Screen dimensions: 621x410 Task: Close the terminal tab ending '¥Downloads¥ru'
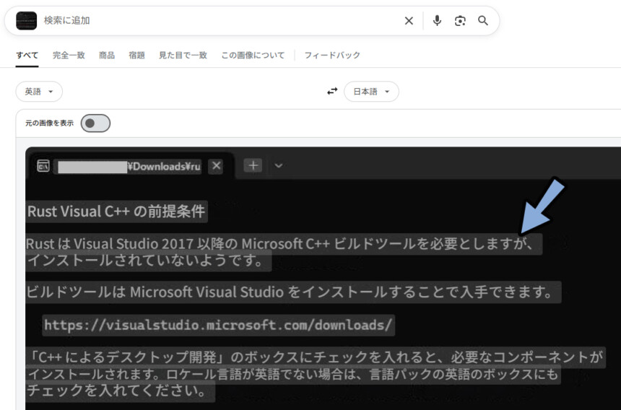[216, 166]
